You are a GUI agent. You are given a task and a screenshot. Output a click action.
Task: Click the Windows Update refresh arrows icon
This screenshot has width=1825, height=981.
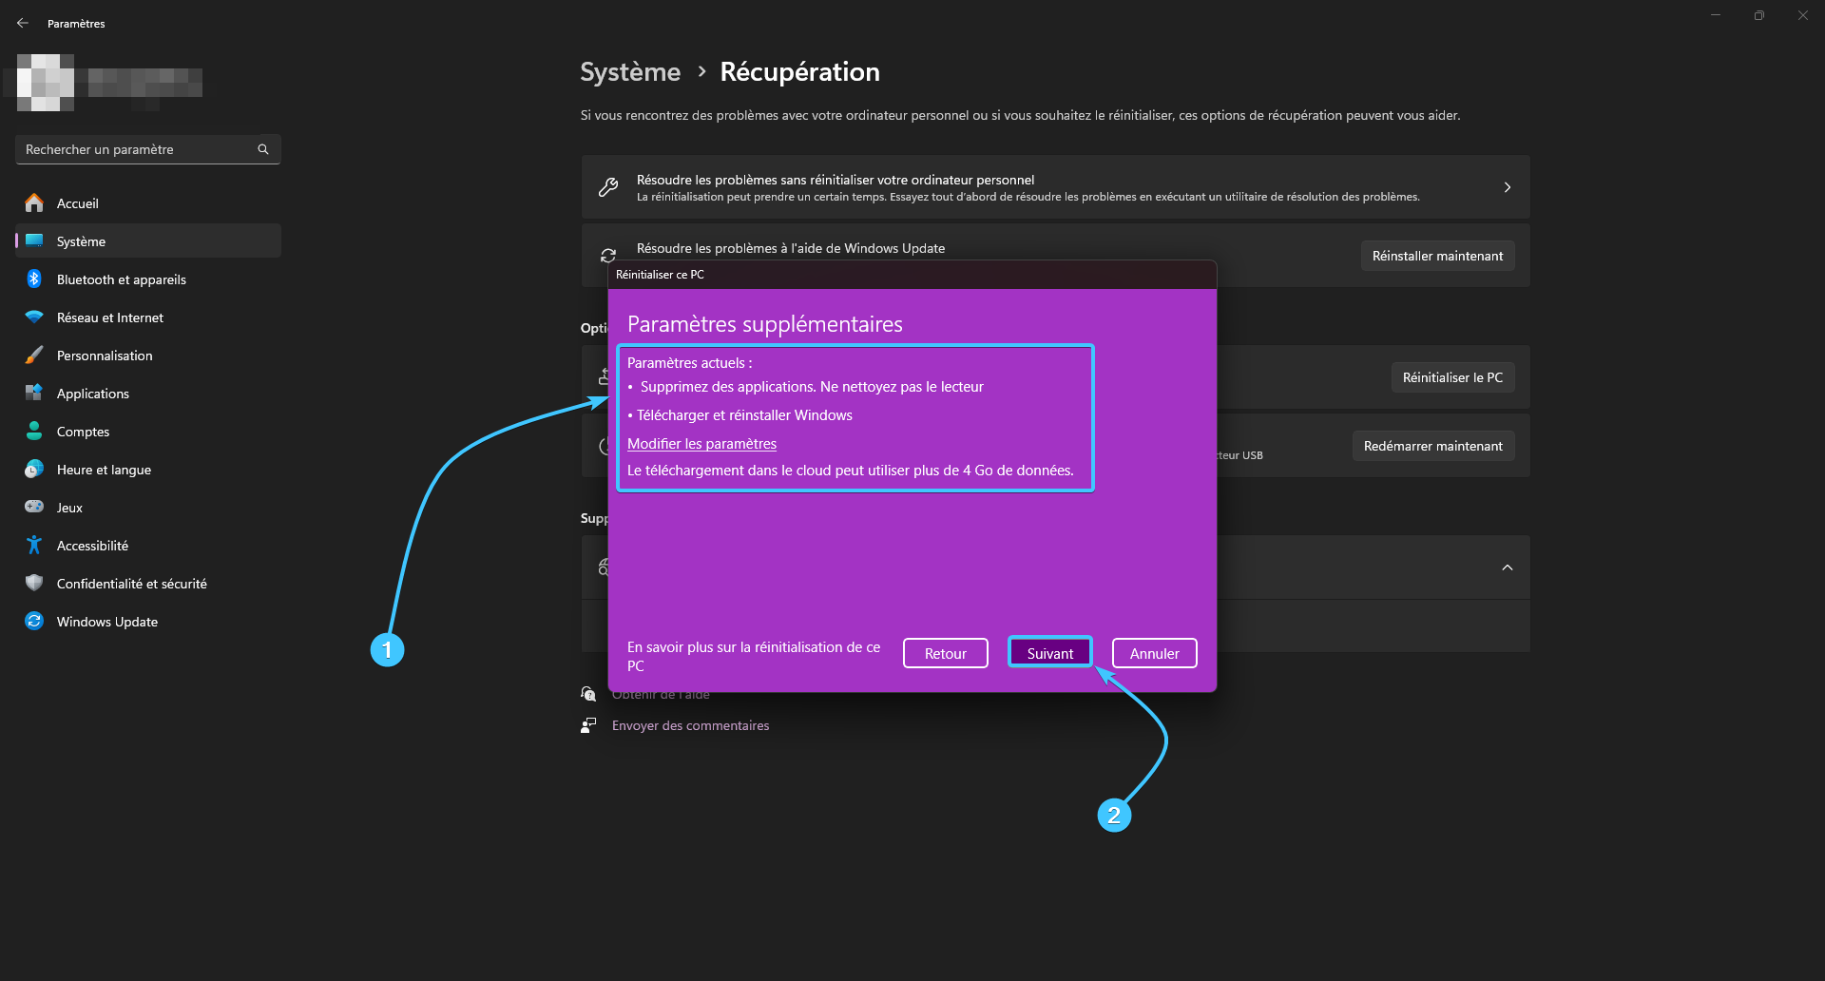pos(608,255)
